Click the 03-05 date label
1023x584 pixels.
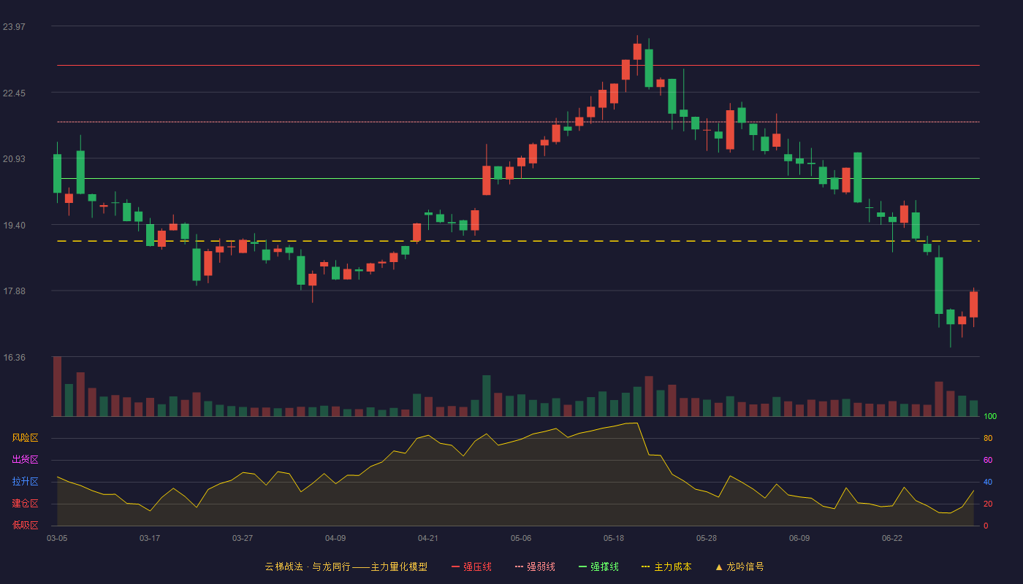[57, 538]
